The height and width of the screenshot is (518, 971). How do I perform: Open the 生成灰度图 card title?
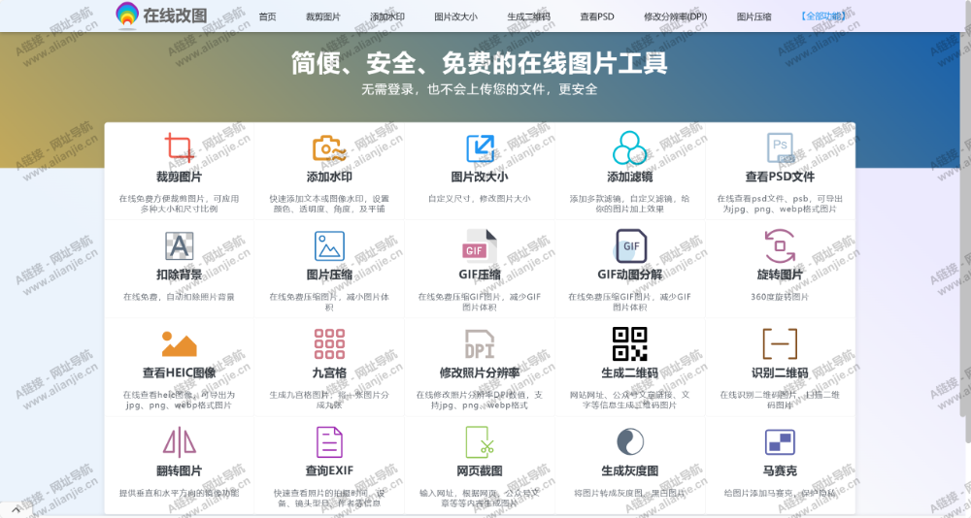[630, 471]
